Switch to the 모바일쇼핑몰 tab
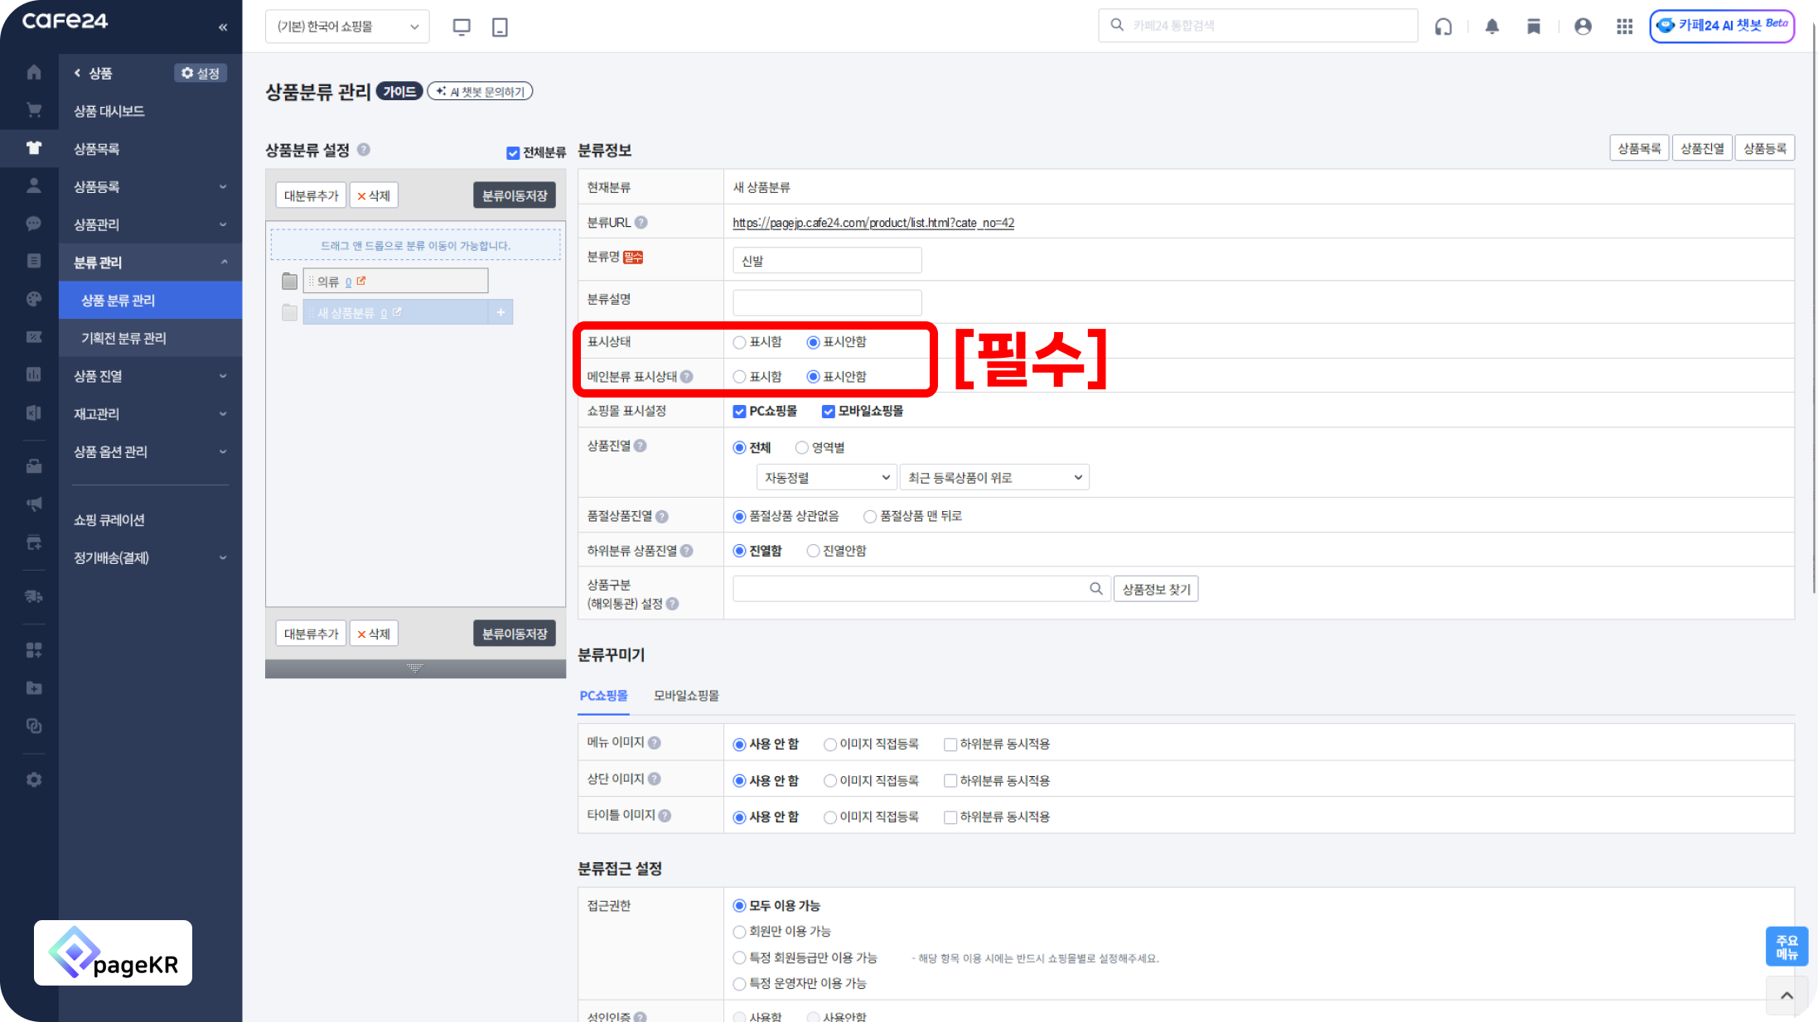Image resolution: width=1818 pixels, height=1022 pixels. (686, 696)
